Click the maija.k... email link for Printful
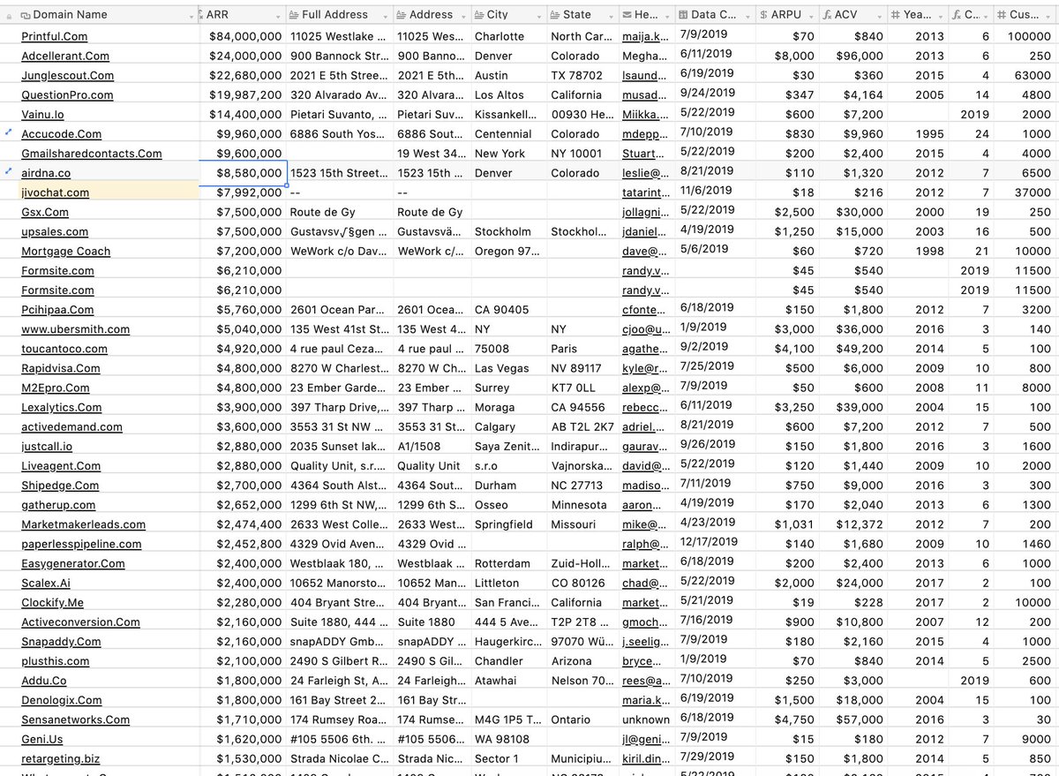 645,37
